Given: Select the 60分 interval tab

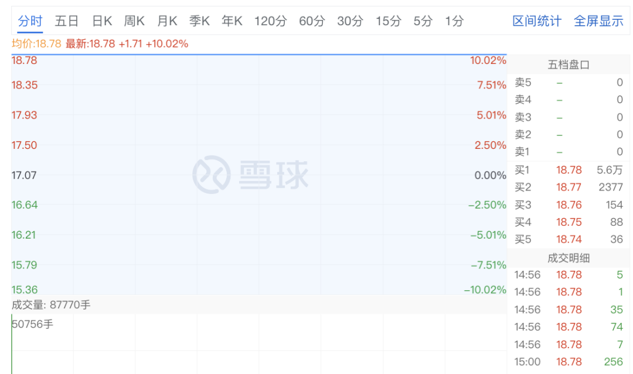Looking at the screenshot, I should [x=312, y=22].
